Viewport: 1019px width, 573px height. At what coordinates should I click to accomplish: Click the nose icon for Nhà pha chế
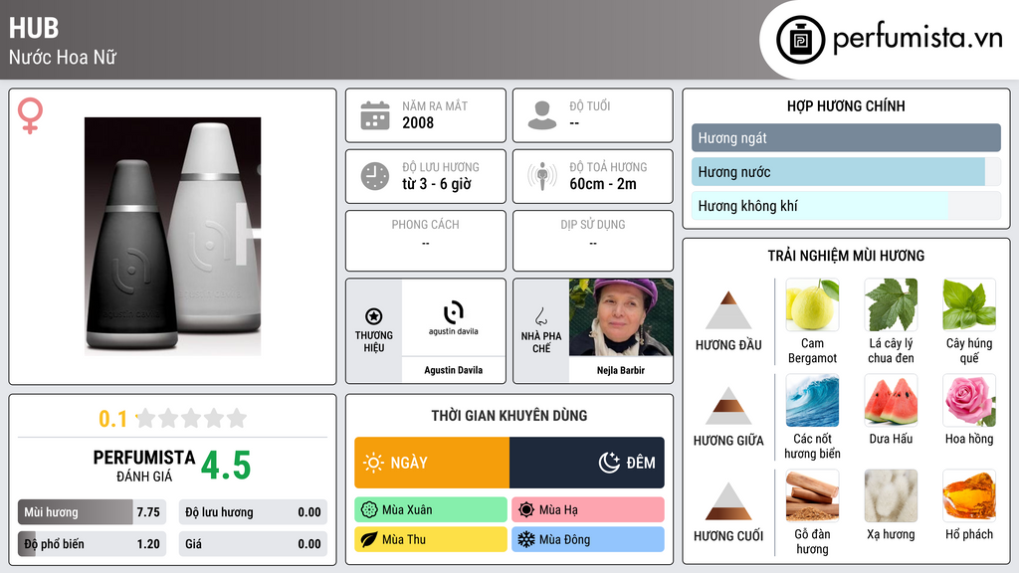(x=540, y=316)
